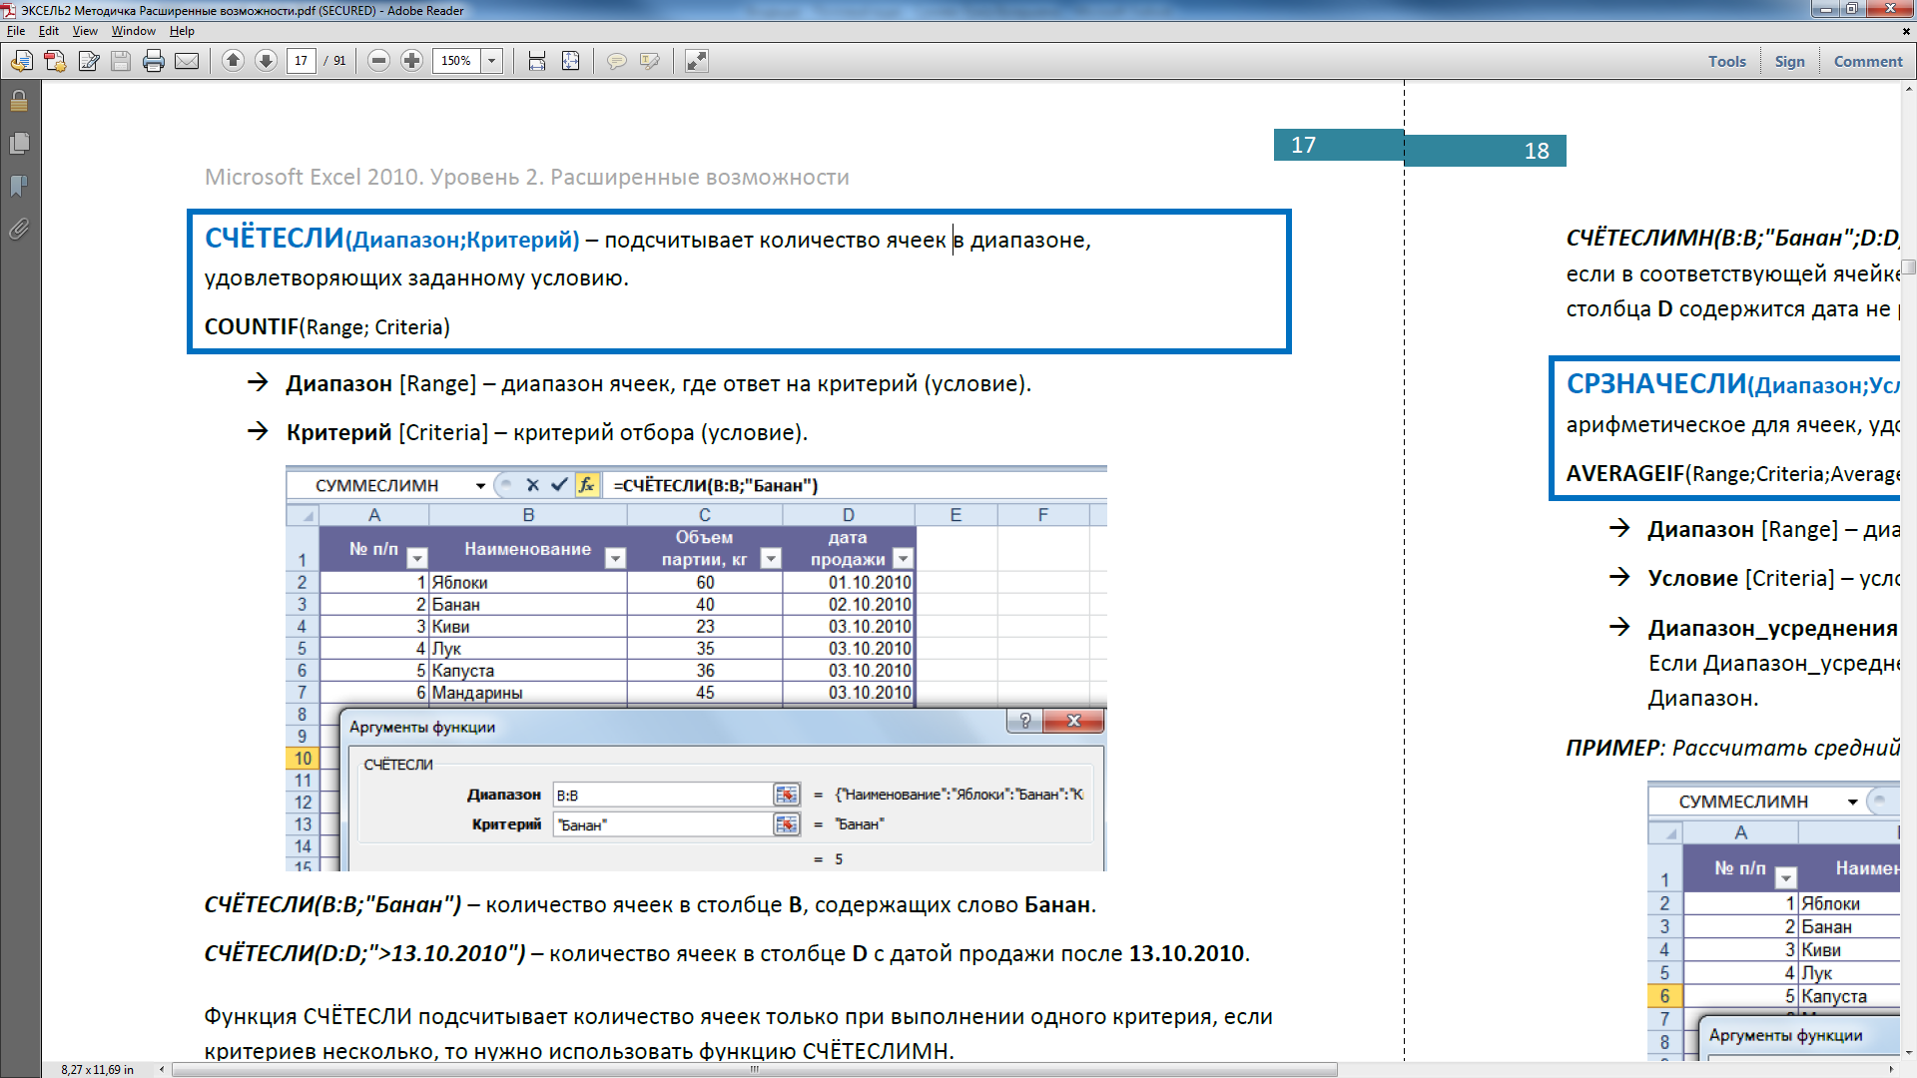Click scroll down arrow of vertical scrollbar
This screenshot has width=1917, height=1078.
(1909, 1052)
